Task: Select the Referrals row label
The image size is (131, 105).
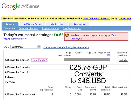Action: (10, 77)
